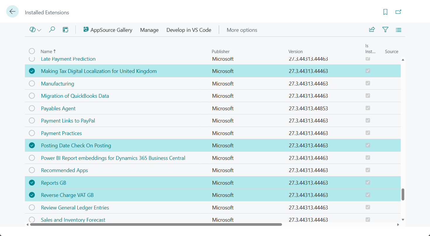
Task: Open the Payment Links to PayPal extension
Action: pos(68,120)
